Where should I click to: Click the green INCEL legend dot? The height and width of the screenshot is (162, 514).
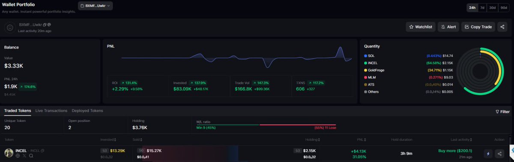(365, 63)
